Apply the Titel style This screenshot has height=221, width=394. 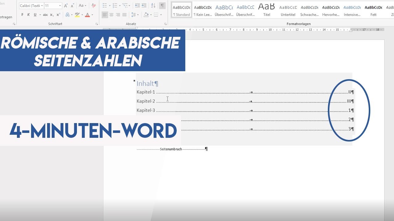267,10
